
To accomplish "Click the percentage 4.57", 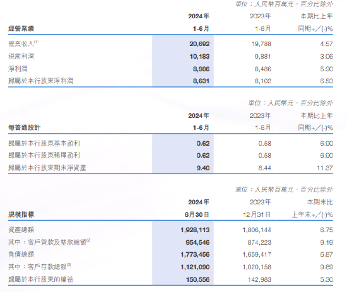I will 326,44.
